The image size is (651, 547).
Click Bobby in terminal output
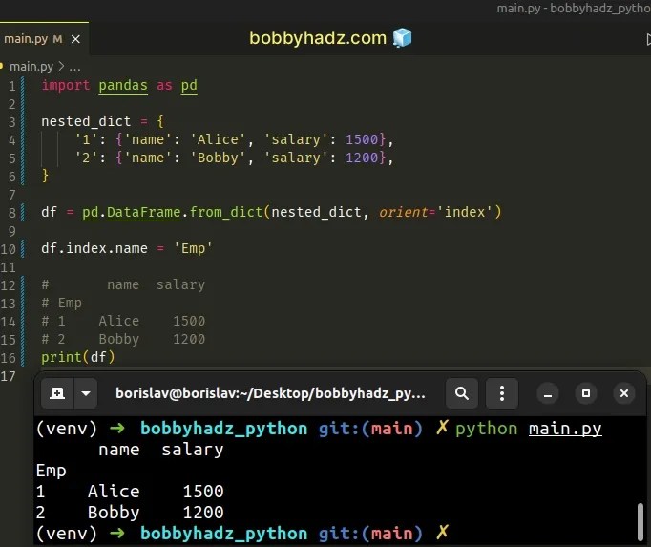point(114,512)
